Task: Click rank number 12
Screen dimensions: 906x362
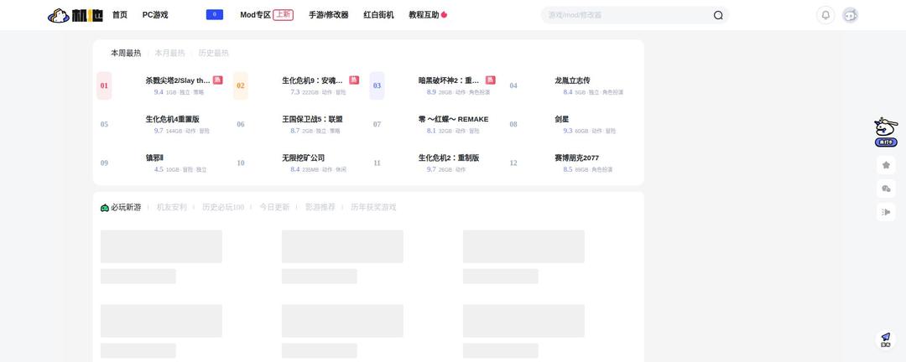Action: (x=513, y=163)
